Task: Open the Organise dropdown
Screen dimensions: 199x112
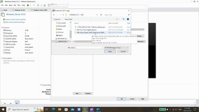Action: tap(57, 19)
